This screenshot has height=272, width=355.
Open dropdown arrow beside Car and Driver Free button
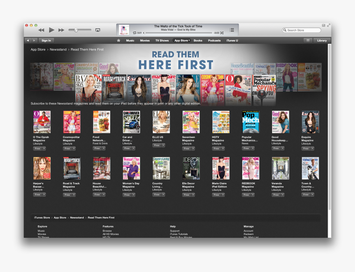(134, 148)
